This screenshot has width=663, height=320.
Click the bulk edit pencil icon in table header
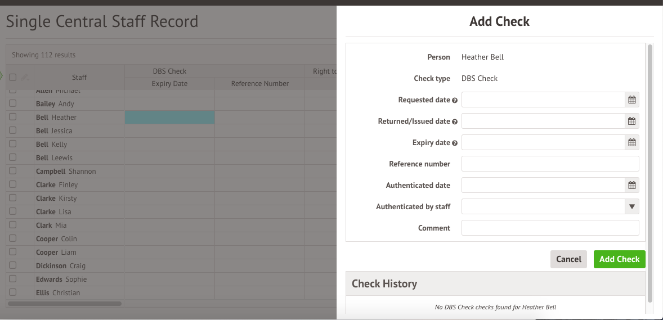tap(25, 78)
